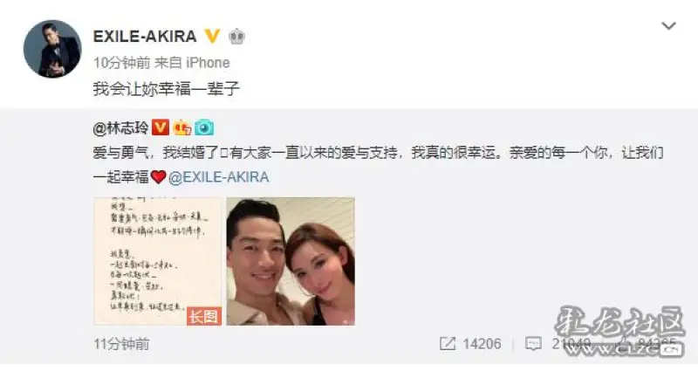Click the orange thumbs-up badge icon
698x371 pixels.
(182, 127)
